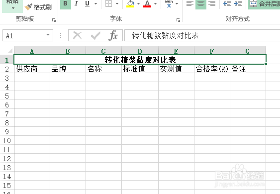The image size is (280, 194).
Task: Toggle Italic formatting button
Action: tap(77, 3)
